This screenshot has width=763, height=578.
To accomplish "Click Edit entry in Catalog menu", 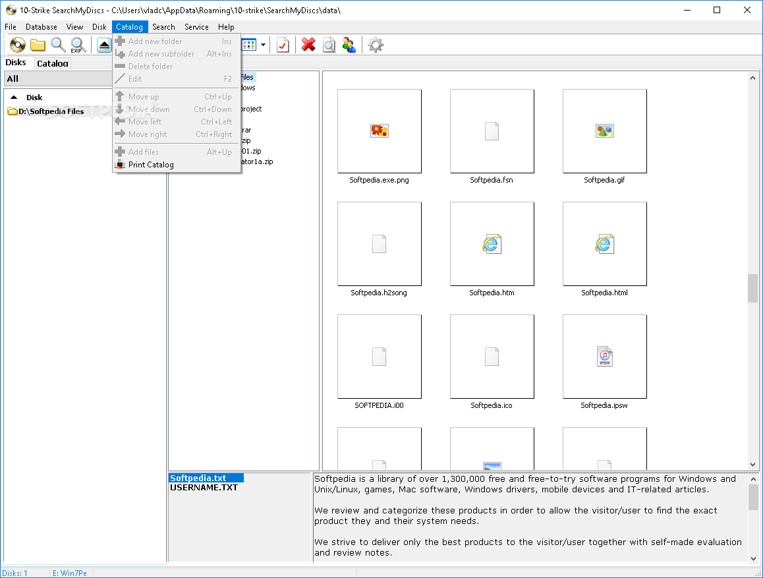I will click(x=177, y=79).
